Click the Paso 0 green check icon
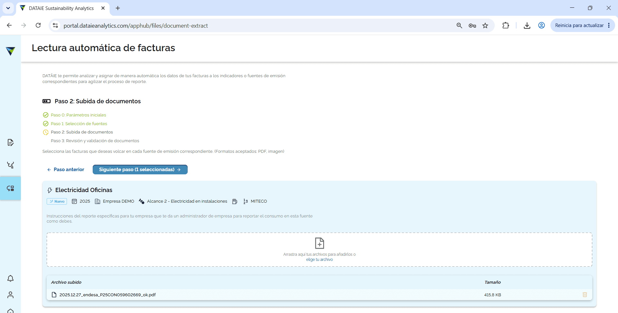 pos(46,115)
